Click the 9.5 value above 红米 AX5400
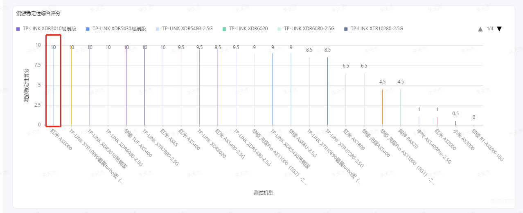523x213 pixels. click(x=181, y=47)
